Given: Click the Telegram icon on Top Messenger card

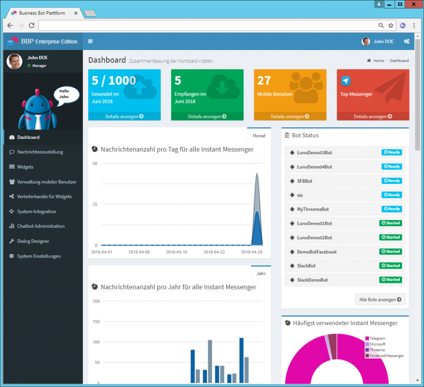Looking at the screenshot, I should (346, 81).
